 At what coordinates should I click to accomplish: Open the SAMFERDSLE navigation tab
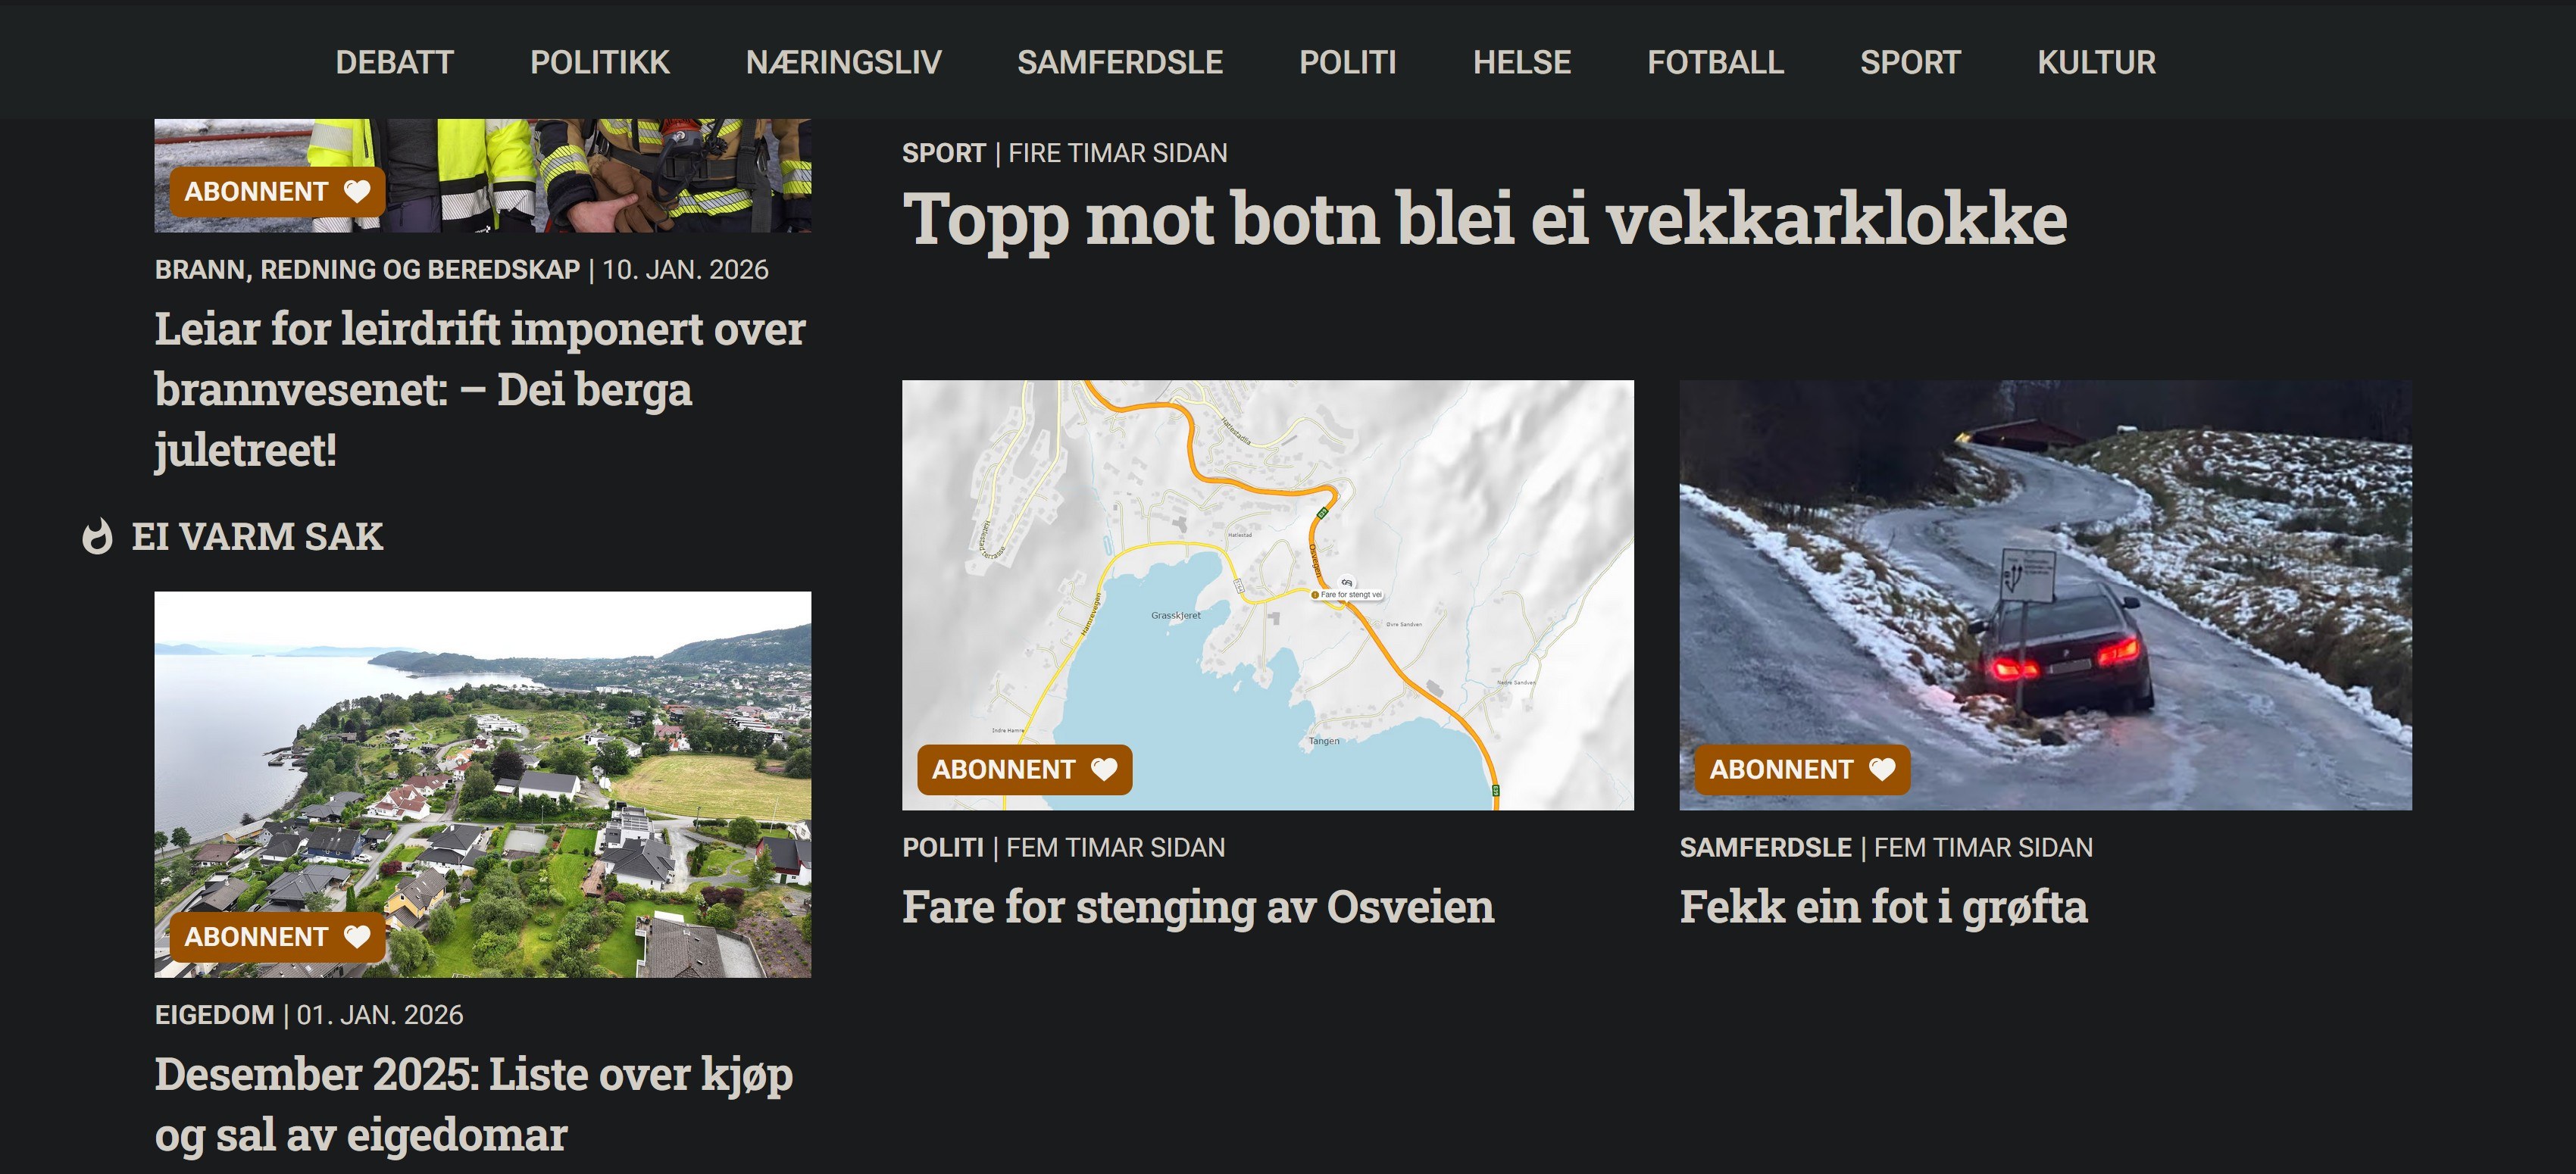tap(1120, 62)
